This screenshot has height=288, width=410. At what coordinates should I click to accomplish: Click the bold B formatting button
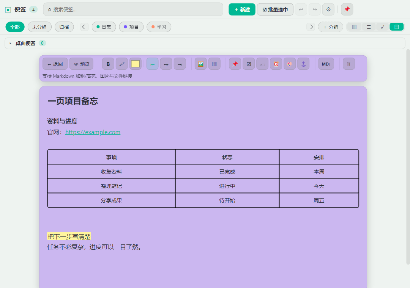point(108,64)
